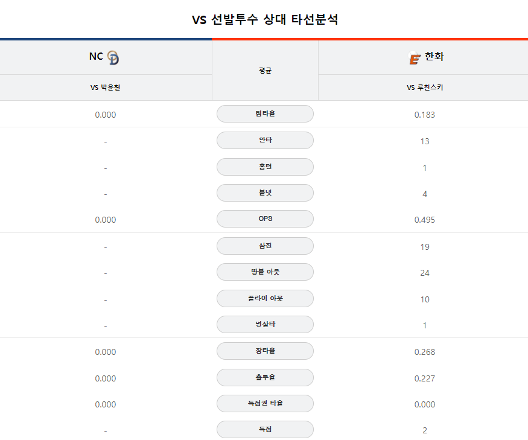The height and width of the screenshot is (440, 528).
Task: Select the 안타 stat button
Action: coord(265,140)
